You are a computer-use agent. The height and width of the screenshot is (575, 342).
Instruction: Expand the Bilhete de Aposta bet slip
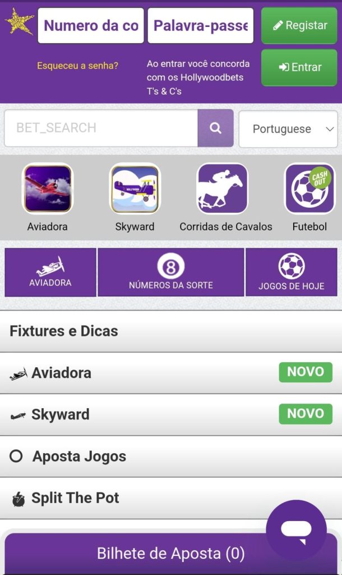[146, 554]
